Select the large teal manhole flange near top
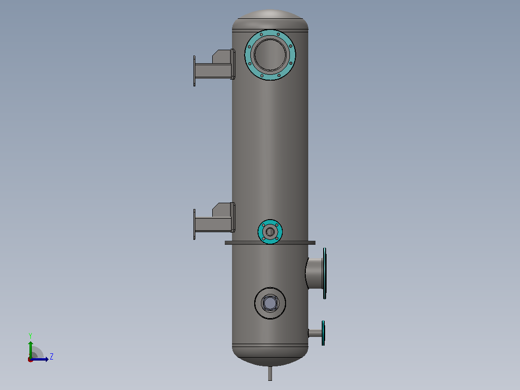This screenshot has width=520, height=390. point(270,55)
